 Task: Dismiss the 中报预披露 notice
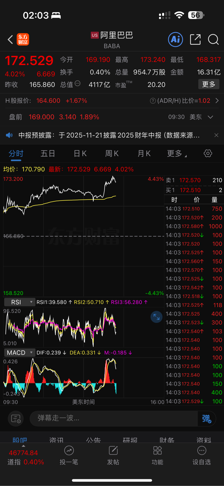[x=216, y=135]
